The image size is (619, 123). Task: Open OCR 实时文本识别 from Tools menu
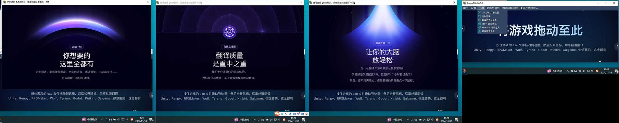pos(490,13)
